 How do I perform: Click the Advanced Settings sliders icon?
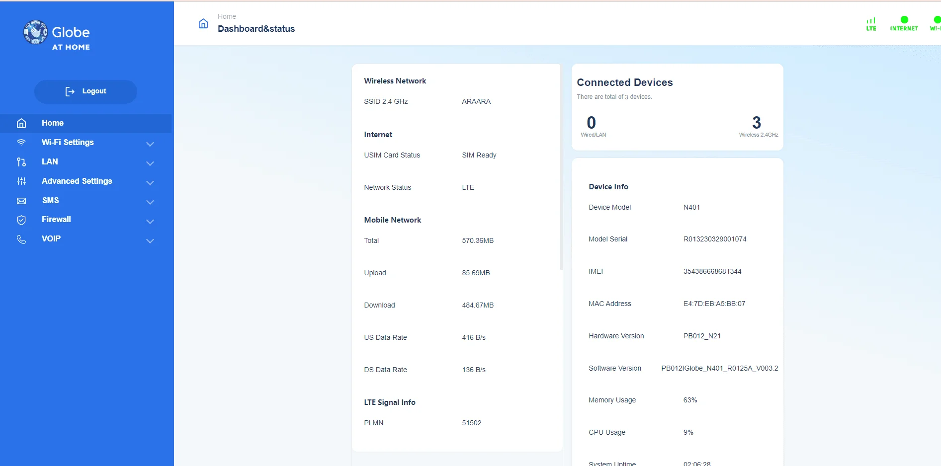tap(21, 181)
